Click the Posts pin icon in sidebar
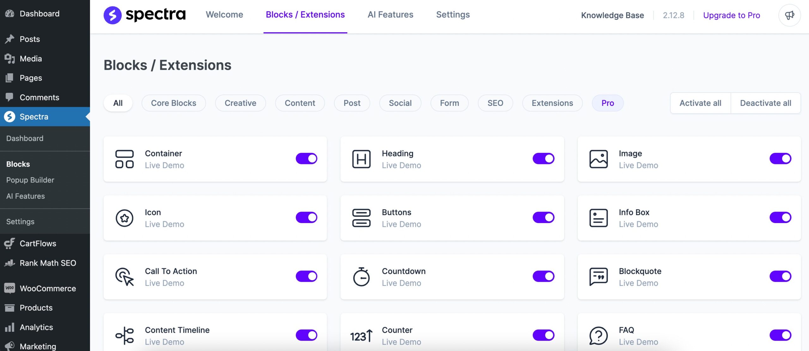Viewport: 809px width, 351px height. pos(9,39)
